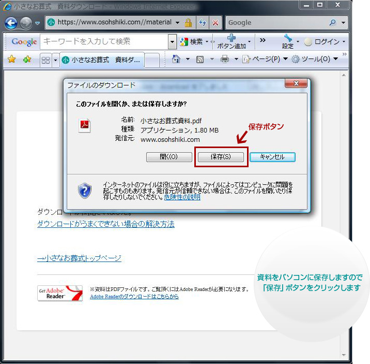This screenshot has height=364, width=370.
Task: Click the page scrollbar down arrow
Action: click(x=344, y=355)
